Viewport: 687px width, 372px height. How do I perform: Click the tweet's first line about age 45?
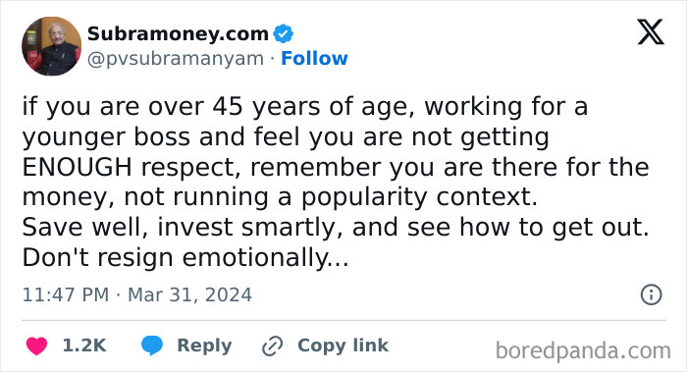coord(305,106)
